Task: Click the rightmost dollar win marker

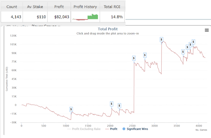Action: click(194, 42)
